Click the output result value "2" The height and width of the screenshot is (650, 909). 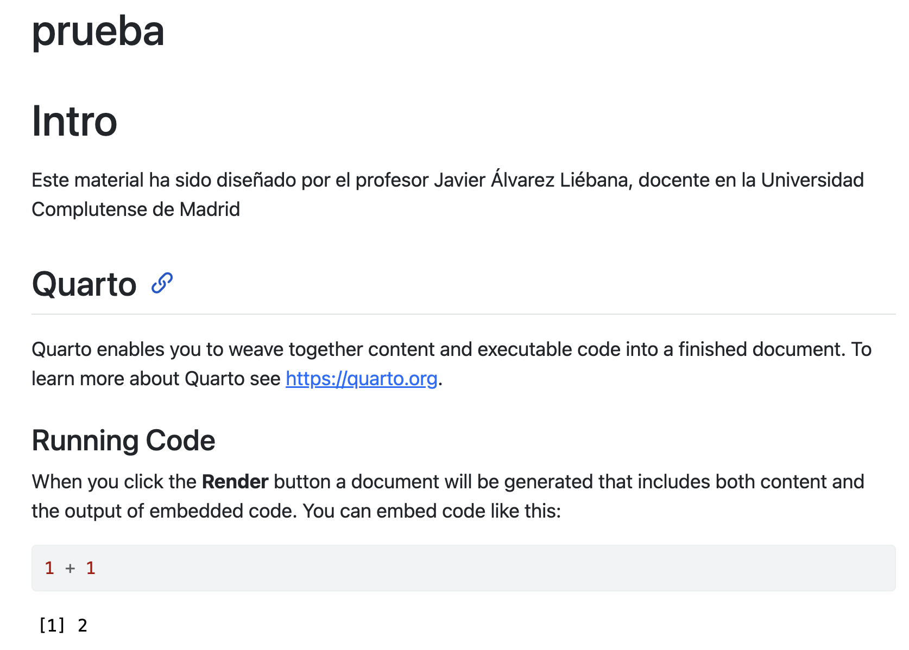(83, 626)
